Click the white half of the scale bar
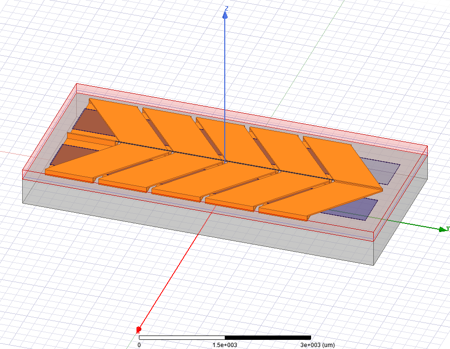Viewport: 450px width, 349px height. [182, 338]
